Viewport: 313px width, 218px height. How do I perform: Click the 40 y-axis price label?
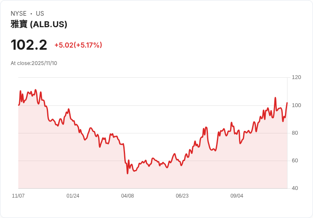pos(295,188)
